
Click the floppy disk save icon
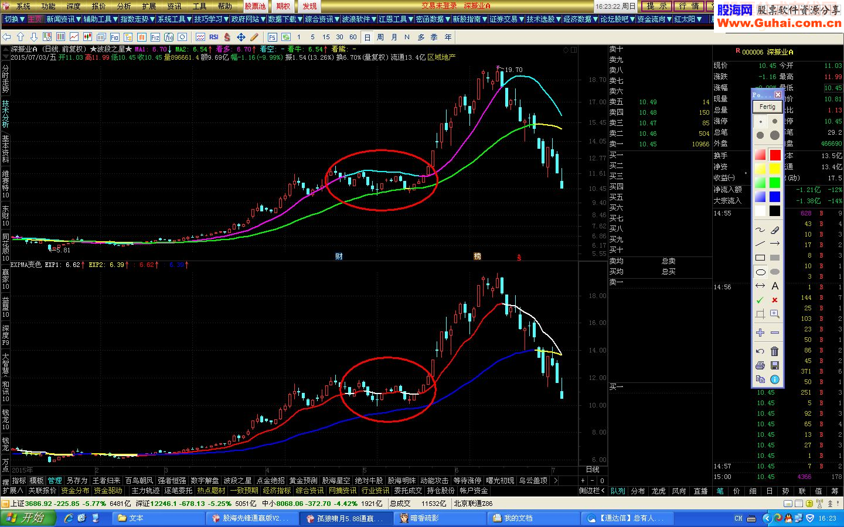click(775, 365)
